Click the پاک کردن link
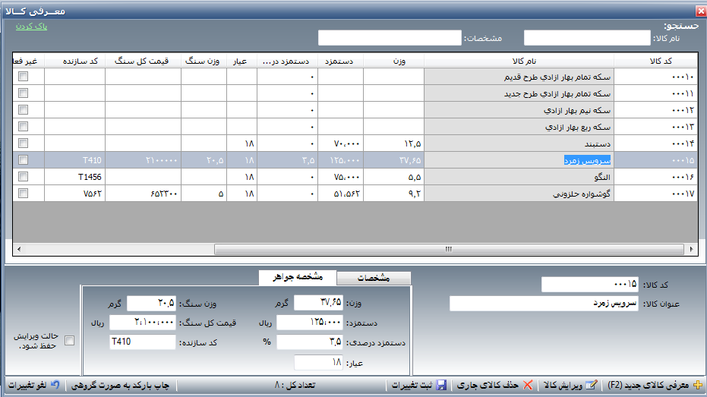707x397 pixels. click(x=31, y=26)
